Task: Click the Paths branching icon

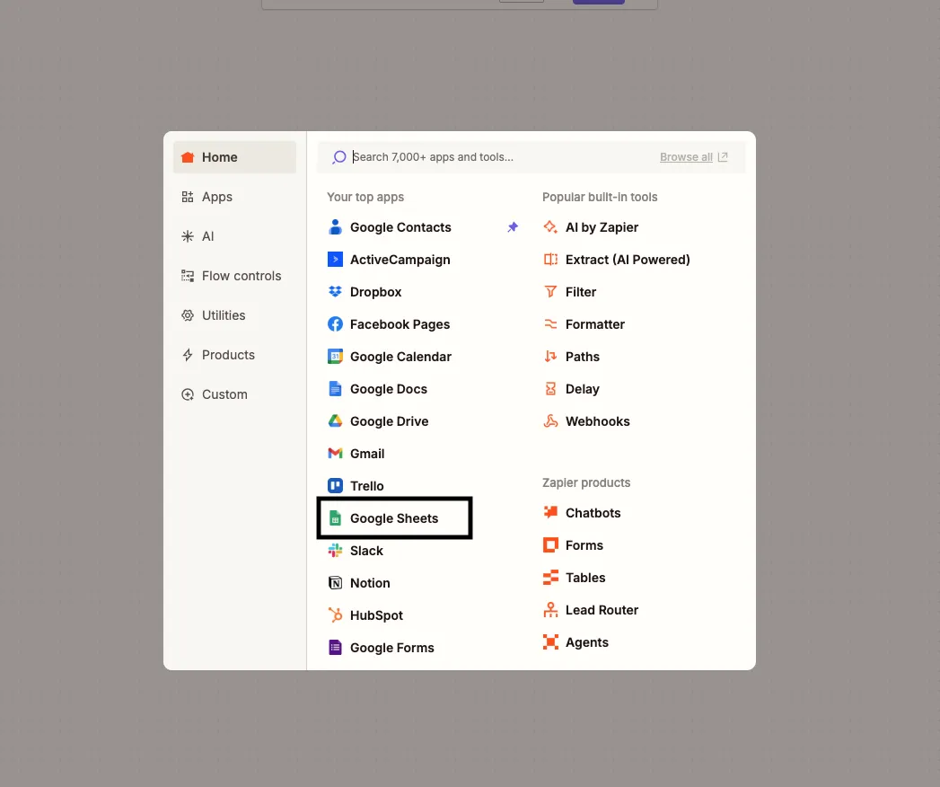Action: point(550,357)
